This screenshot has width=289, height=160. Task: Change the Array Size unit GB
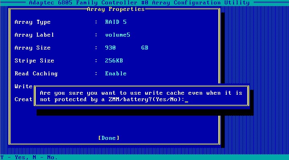pos(145,48)
